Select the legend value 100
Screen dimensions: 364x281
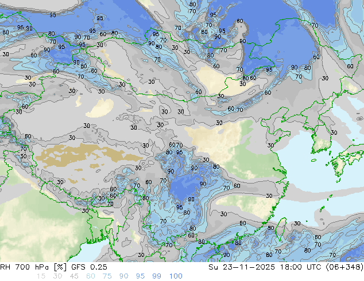click(176, 276)
